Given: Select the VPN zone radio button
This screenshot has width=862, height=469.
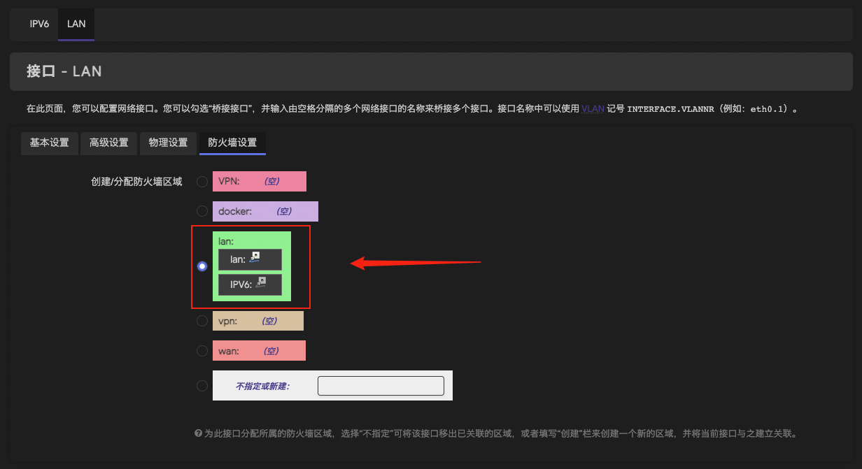Looking at the screenshot, I should coord(202,182).
